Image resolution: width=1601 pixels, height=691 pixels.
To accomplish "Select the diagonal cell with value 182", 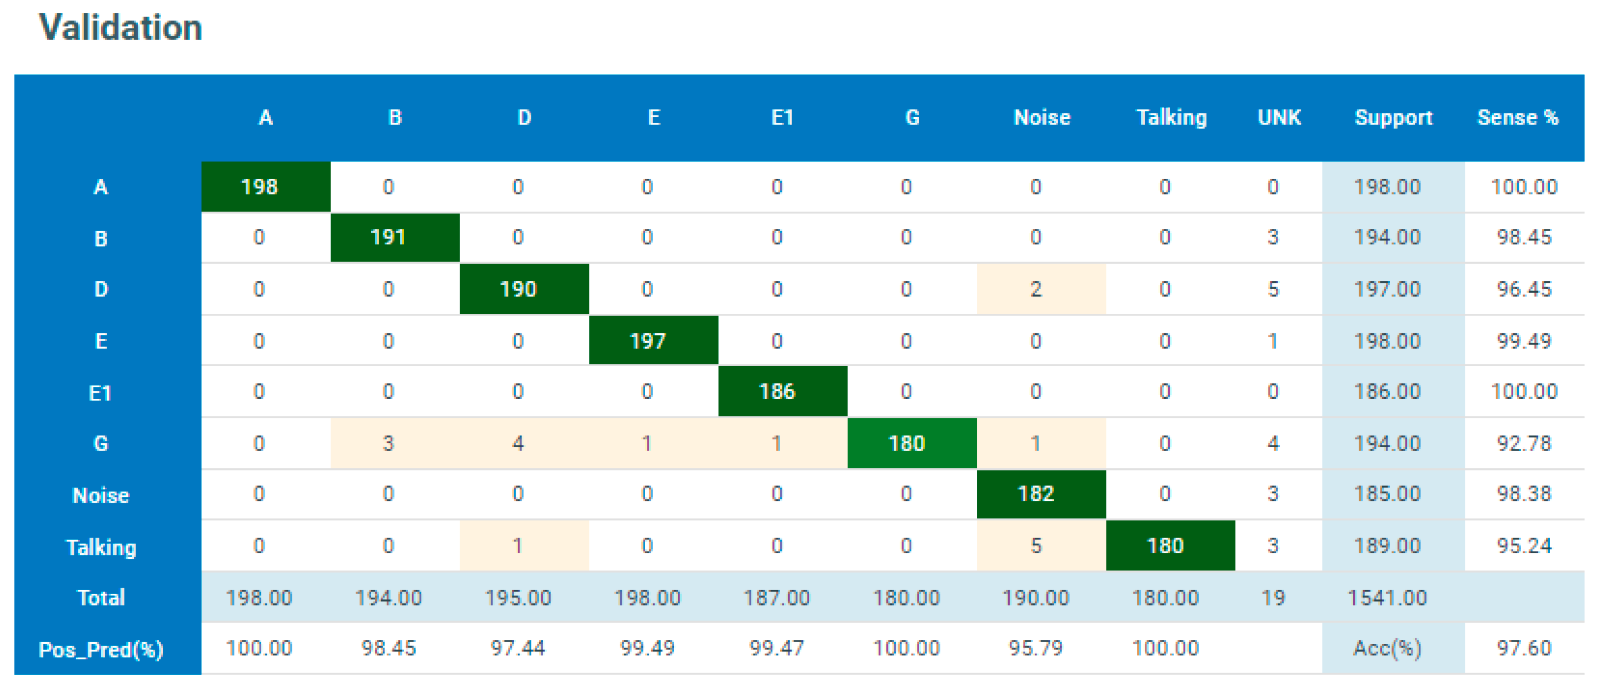I will [1041, 493].
